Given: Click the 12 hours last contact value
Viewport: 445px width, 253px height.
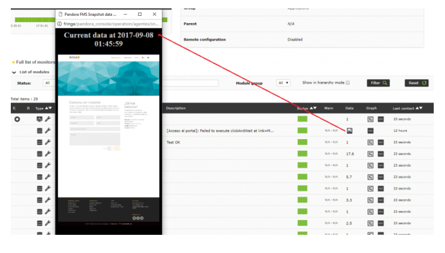Looking at the screenshot, I should pyautogui.click(x=400, y=131).
